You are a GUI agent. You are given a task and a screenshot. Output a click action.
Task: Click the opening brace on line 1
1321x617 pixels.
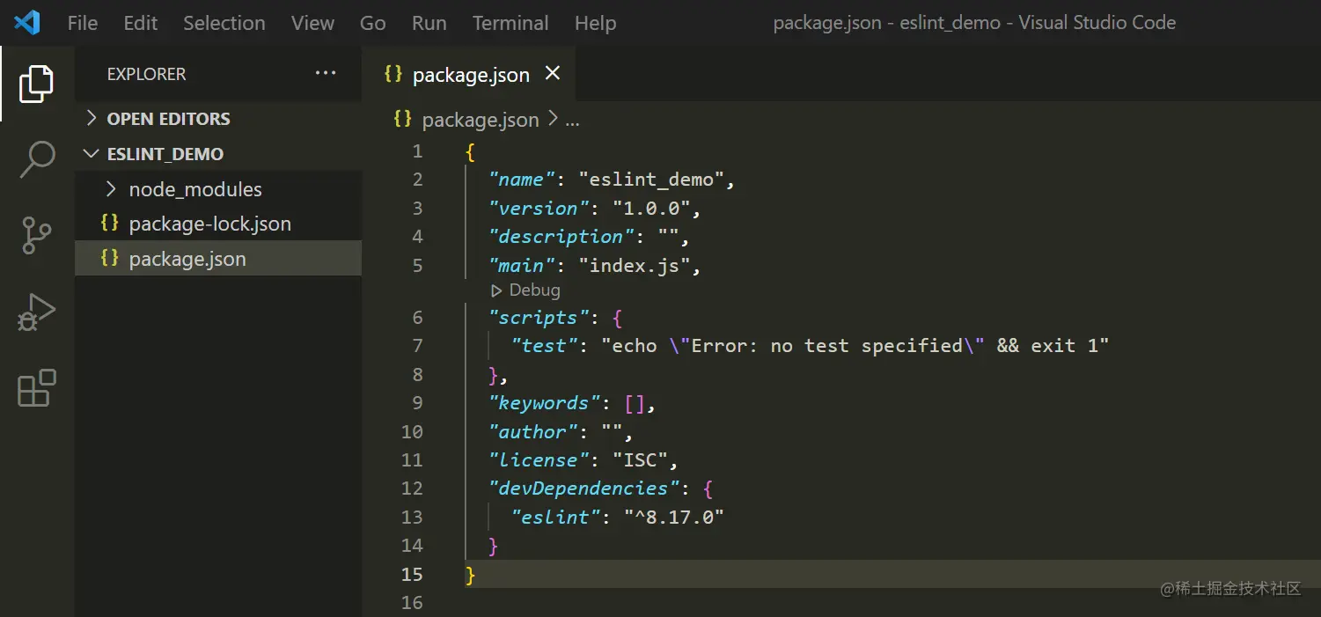[471, 151]
